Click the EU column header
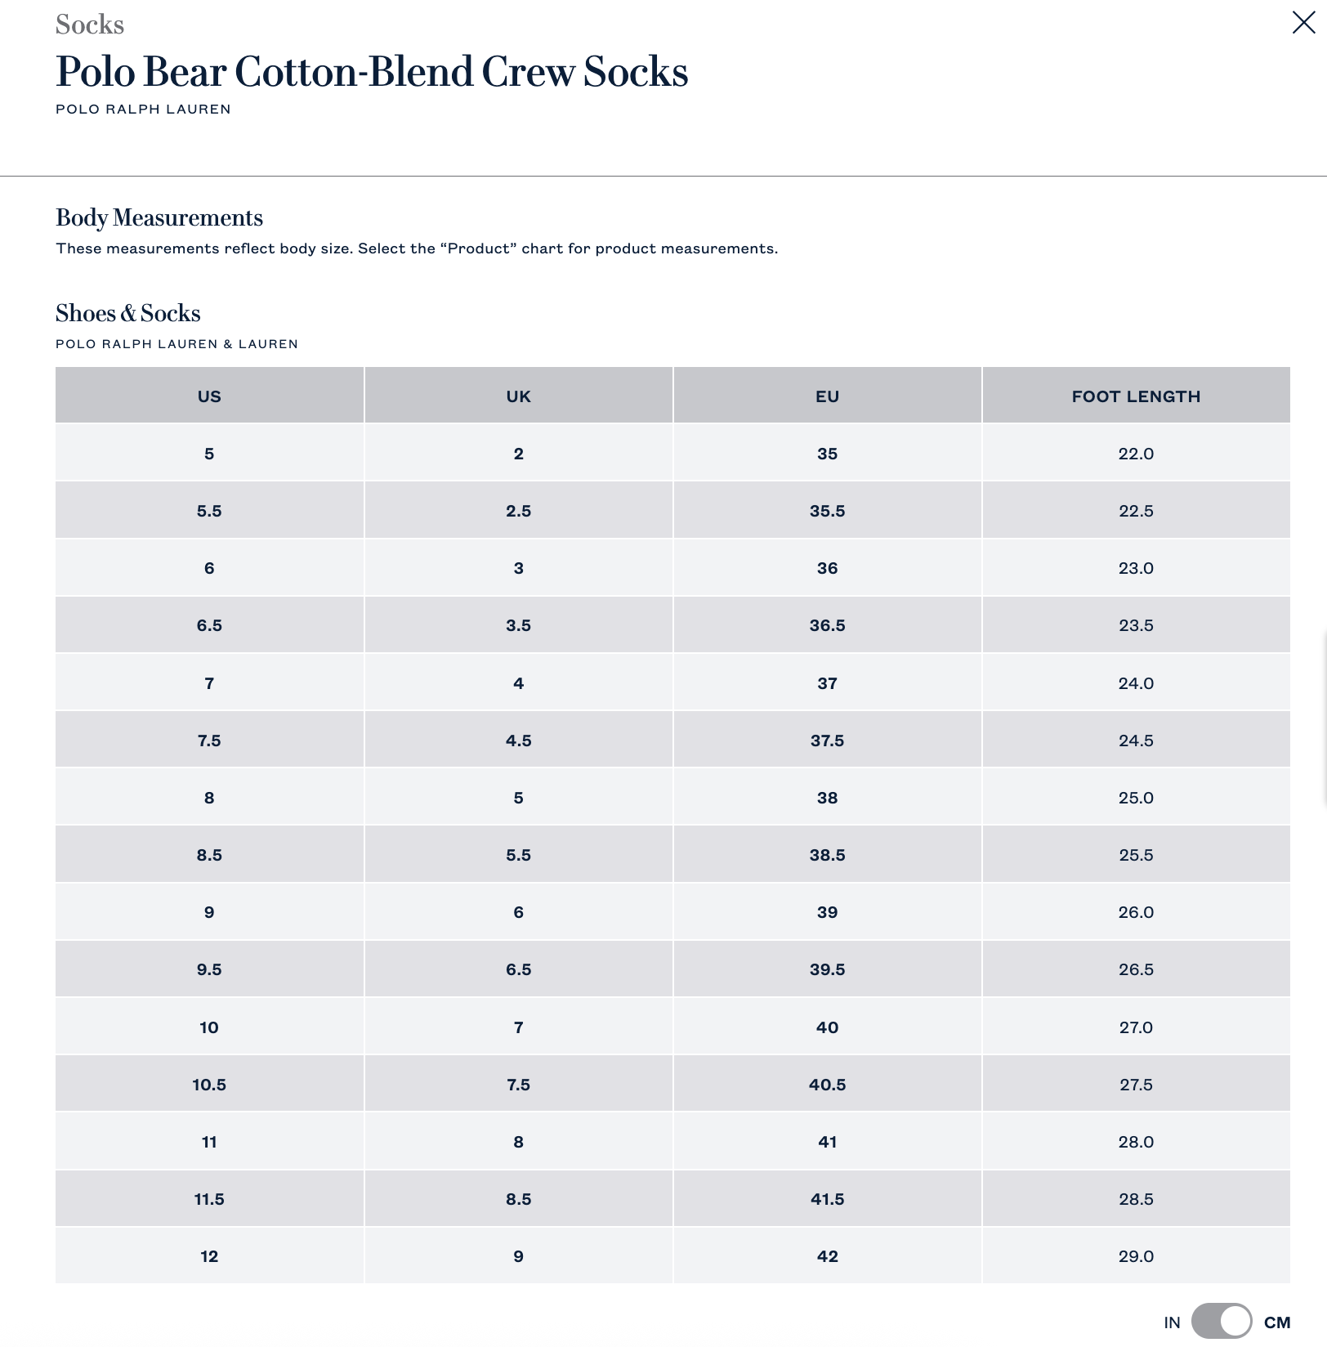This screenshot has height=1347, width=1327. [827, 396]
